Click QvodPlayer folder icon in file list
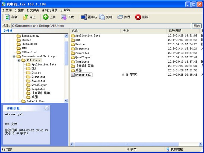204x153 pixels. [x=73, y=57]
